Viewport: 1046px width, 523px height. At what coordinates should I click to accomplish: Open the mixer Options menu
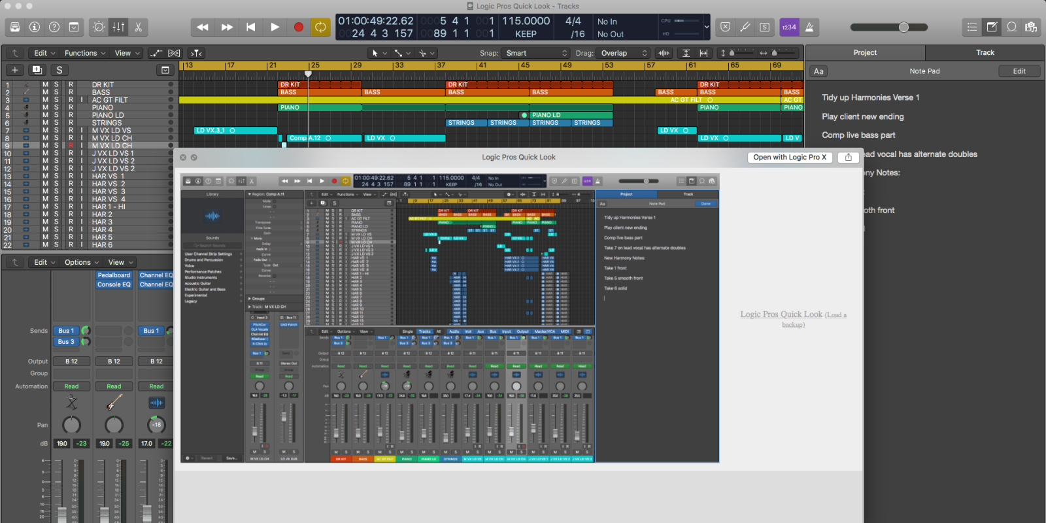click(81, 262)
